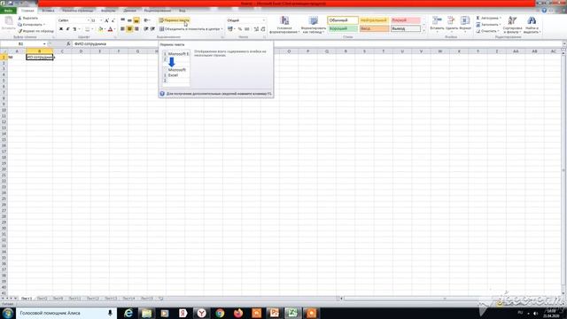Toggle bold formatting
This screenshot has width=567, height=319.
pyautogui.click(x=61, y=29)
